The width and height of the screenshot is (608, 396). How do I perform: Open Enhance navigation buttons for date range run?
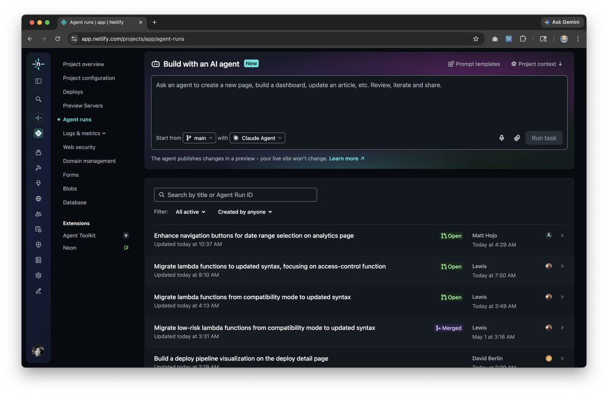pos(254,235)
